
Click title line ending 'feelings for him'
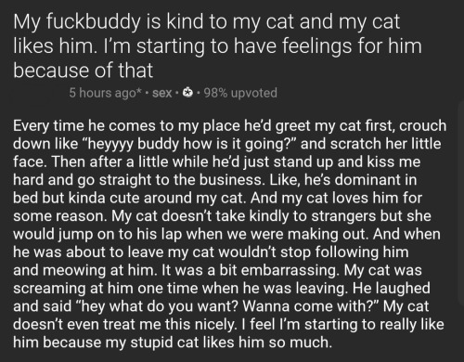[217, 46]
